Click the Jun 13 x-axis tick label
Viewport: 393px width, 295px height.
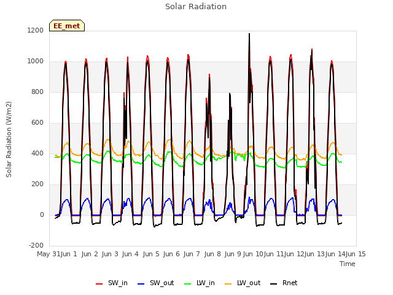(x=314, y=254)
